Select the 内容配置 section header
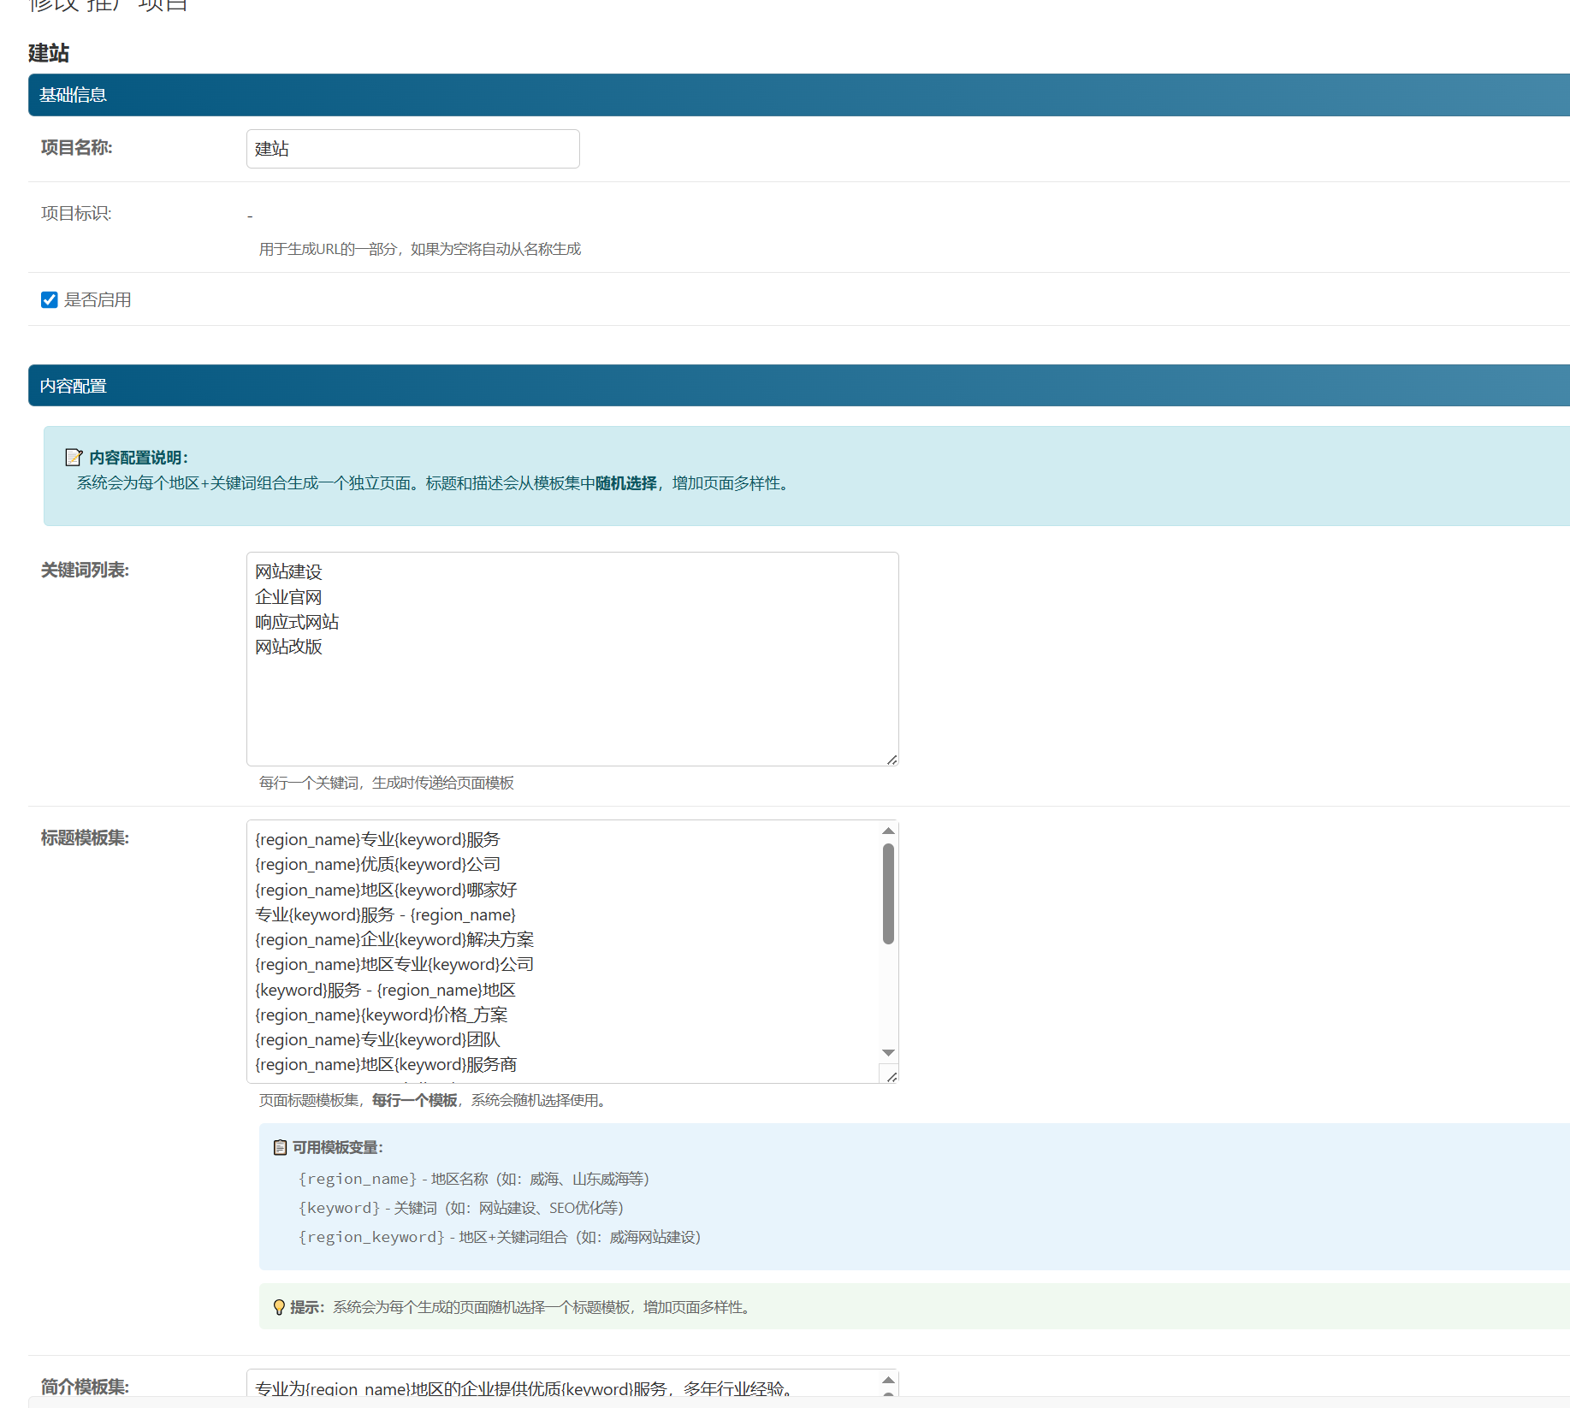Image resolution: width=1570 pixels, height=1408 pixels. click(x=73, y=386)
